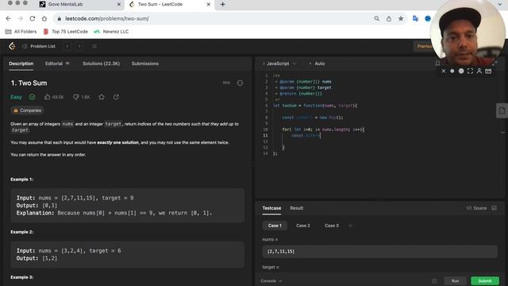Open the Auto editor mode dropdown
The height and width of the screenshot is (286, 508).
click(317, 64)
